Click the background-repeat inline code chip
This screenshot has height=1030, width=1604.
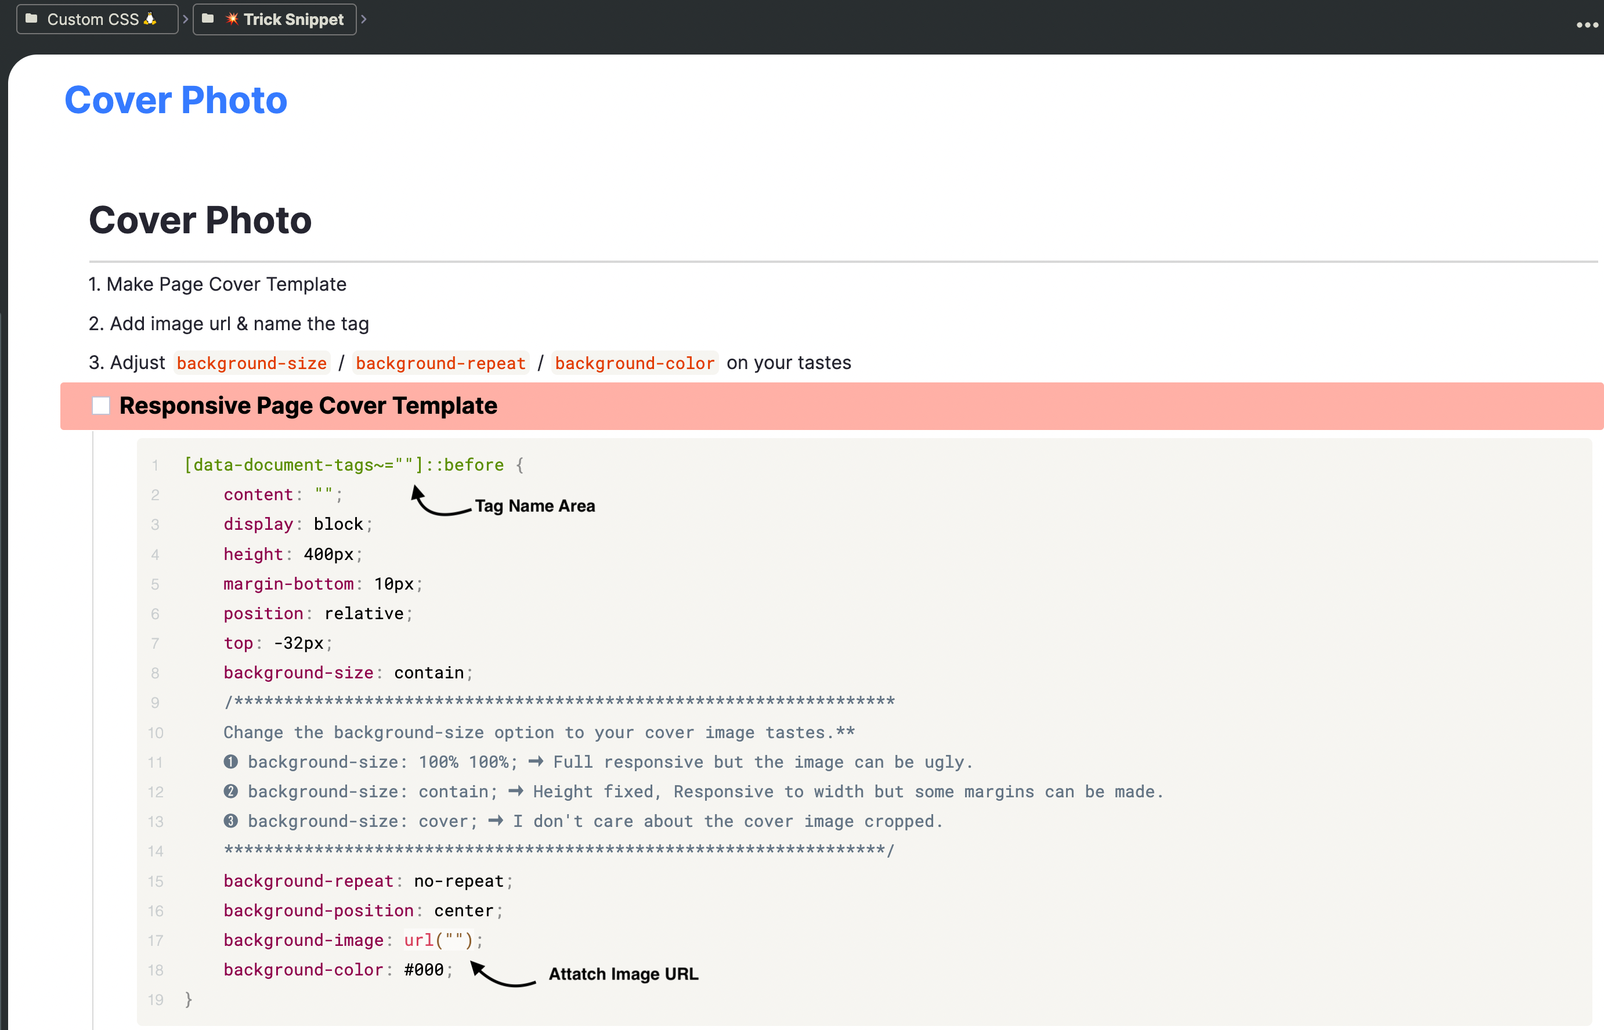click(440, 363)
